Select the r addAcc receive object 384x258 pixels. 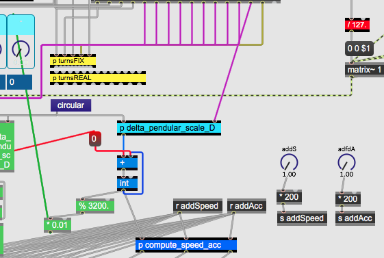tap(246, 206)
